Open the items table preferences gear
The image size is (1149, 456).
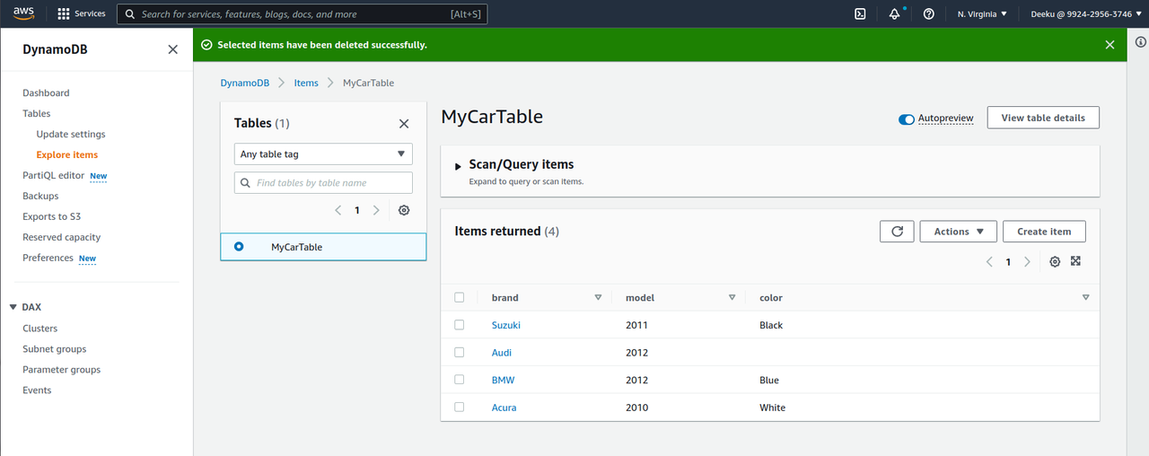click(1055, 262)
